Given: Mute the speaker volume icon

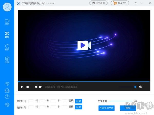Looking at the screenshot, I should point(140,87).
